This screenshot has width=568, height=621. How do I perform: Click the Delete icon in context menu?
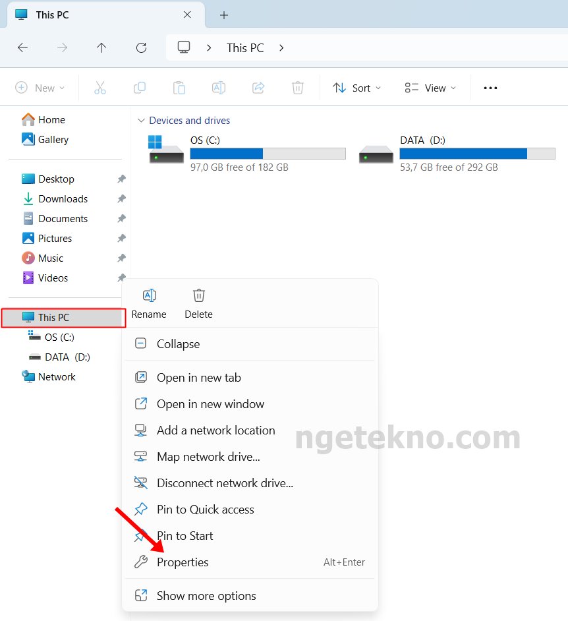tap(198, 296)
